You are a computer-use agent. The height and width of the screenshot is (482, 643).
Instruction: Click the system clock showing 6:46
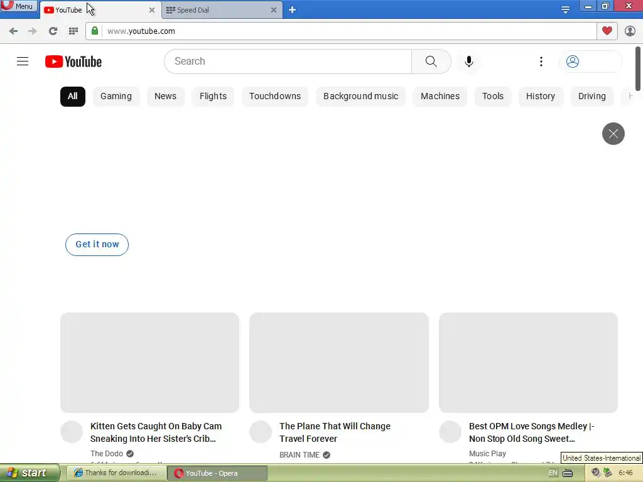[x=625, y=473]
